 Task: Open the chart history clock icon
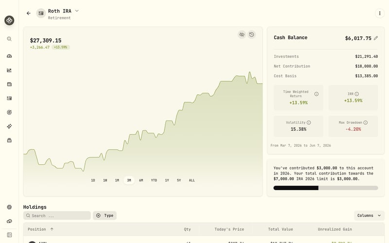point(251,35)
